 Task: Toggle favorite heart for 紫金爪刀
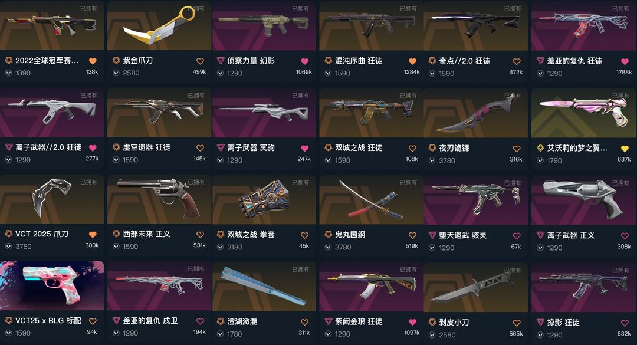[200, 61]
